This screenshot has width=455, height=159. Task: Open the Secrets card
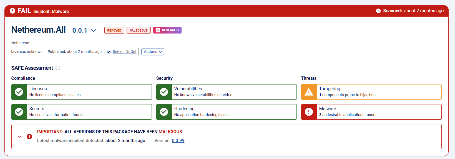pyautogui.click(x=82, y=112)
